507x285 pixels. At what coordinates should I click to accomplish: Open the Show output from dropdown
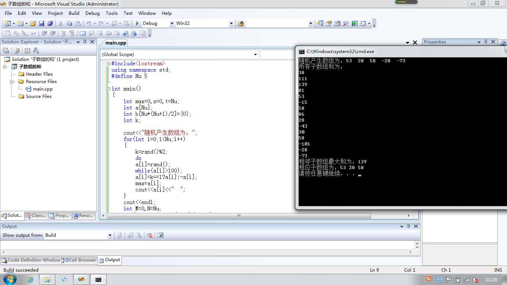pyautogui.click(x=110, y=235)
